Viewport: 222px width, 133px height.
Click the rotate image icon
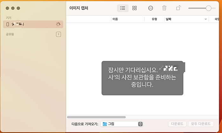(x=178, y=8)
